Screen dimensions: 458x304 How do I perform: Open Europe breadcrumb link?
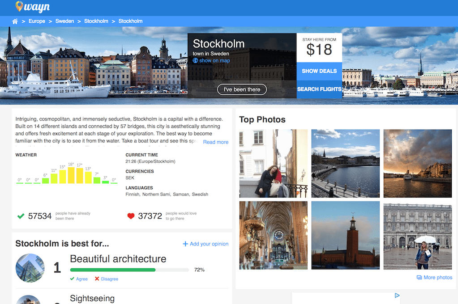(37, 21)
